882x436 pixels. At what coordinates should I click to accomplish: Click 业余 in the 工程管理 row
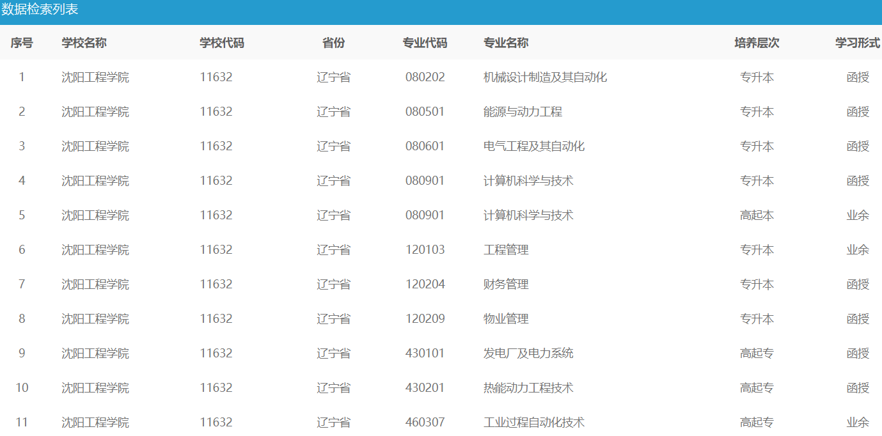(x=858, y=250)
